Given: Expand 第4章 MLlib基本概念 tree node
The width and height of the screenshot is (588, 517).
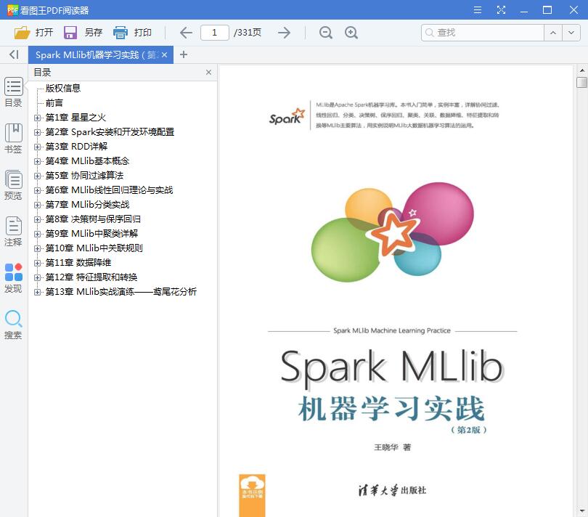Looking at the screenshot, I should 37,161.
